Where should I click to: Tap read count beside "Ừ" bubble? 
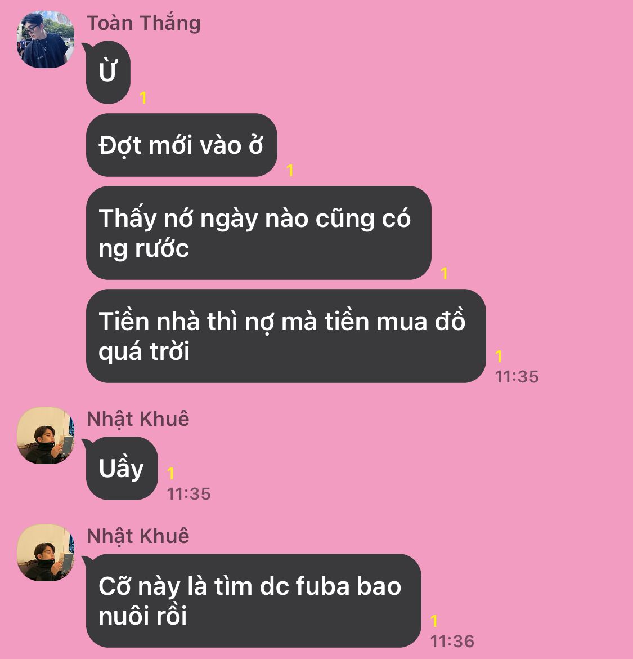point(143,98)
